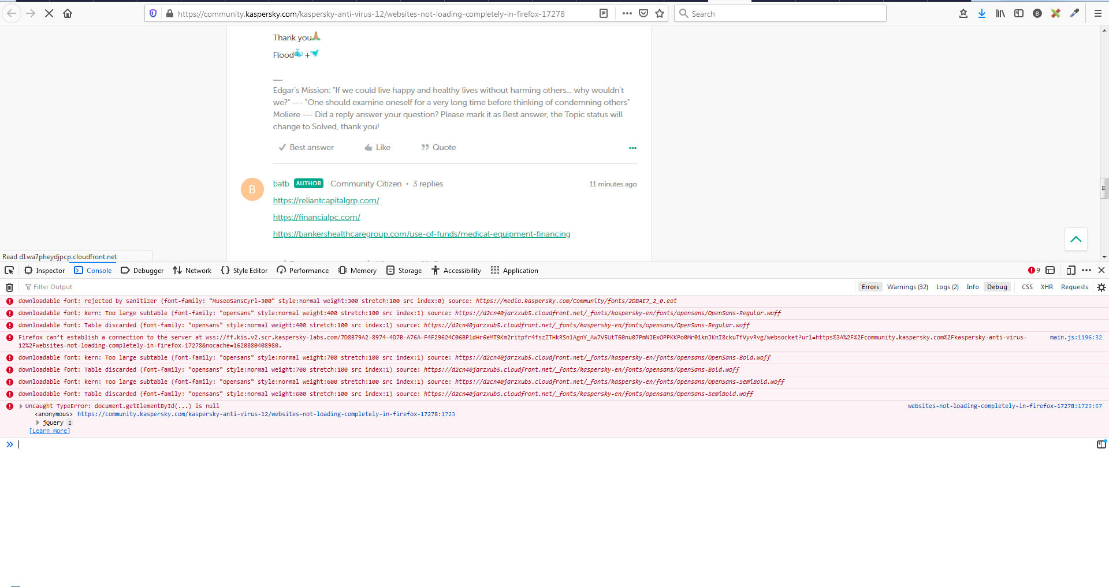This screenshot has width=1109, height=587.
Task: Click the error count badge
Action: [1034, 270]
